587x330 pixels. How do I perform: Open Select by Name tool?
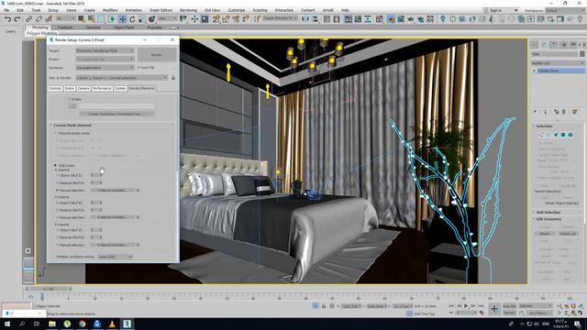pyautogui.click(x=92, y=18)
